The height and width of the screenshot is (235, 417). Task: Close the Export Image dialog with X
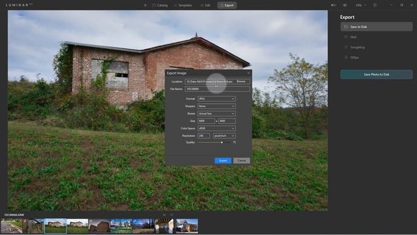[x=249, y=73]
